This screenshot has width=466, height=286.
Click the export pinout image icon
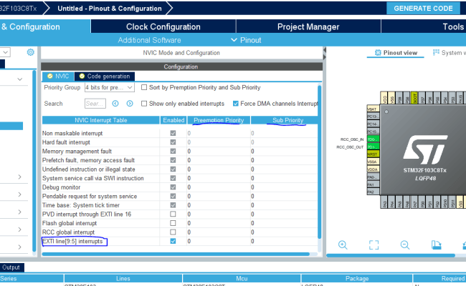coord(437,245)
